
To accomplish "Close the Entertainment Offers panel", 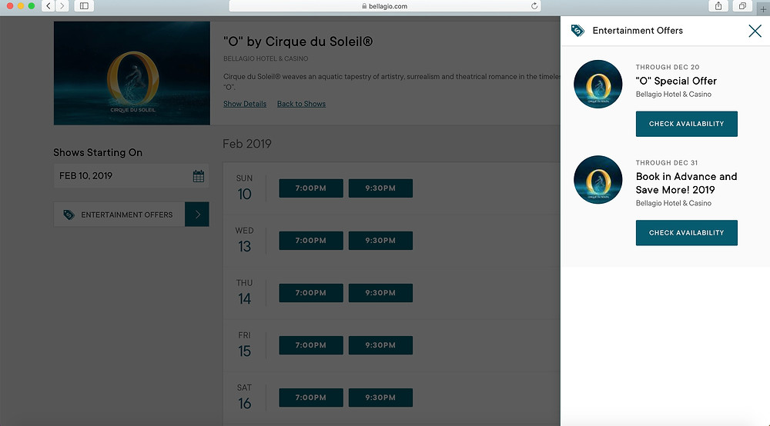I will [755, 31].
